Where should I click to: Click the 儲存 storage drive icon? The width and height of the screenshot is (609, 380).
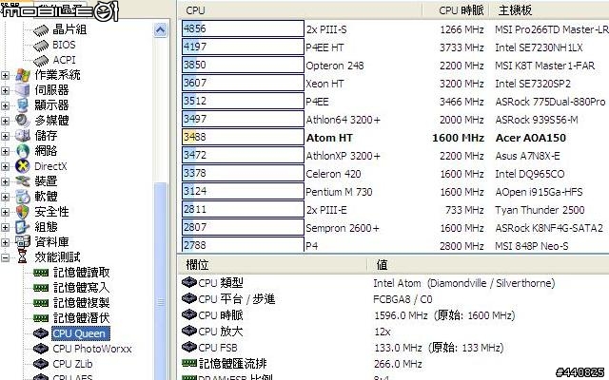pyautogui.click(x=23, y=136)
